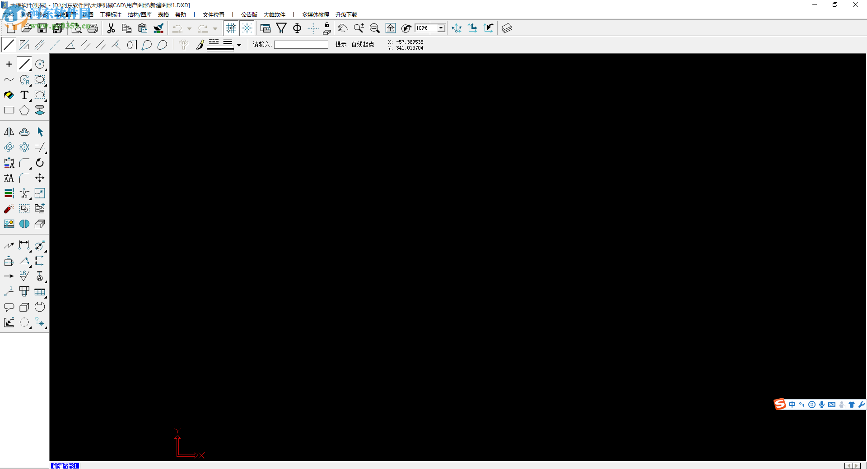This screenshot has width=867, height=469.
Task: Click the Save floppy disk icon
Action: [x=42, y=28]
